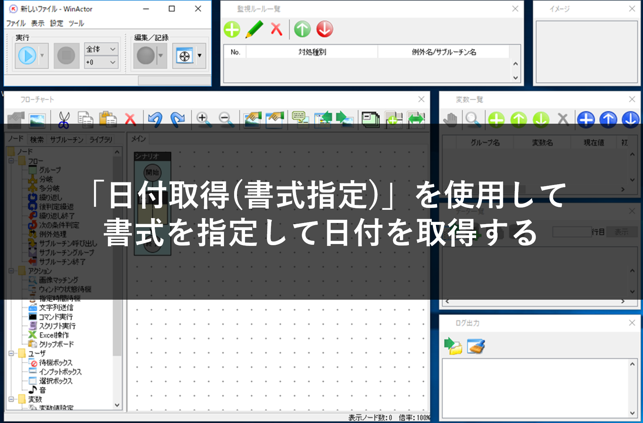
Task: Move monitoring rule down with red arrow
Action: coord(325,29)
